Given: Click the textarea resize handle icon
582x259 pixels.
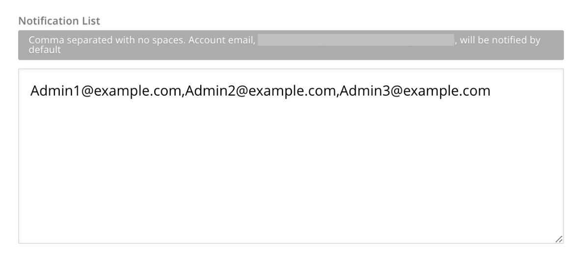Looking at the screenshot, I should click(x=558, y=239).
